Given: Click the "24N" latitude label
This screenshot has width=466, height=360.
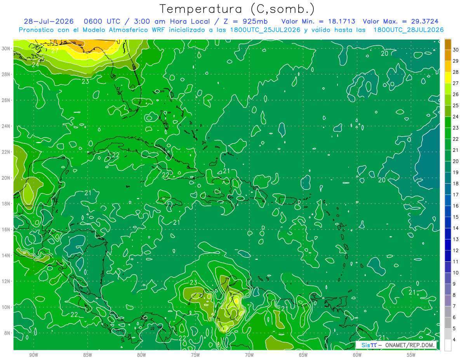Looking at the screenshot, I should (x=6, y=126).
